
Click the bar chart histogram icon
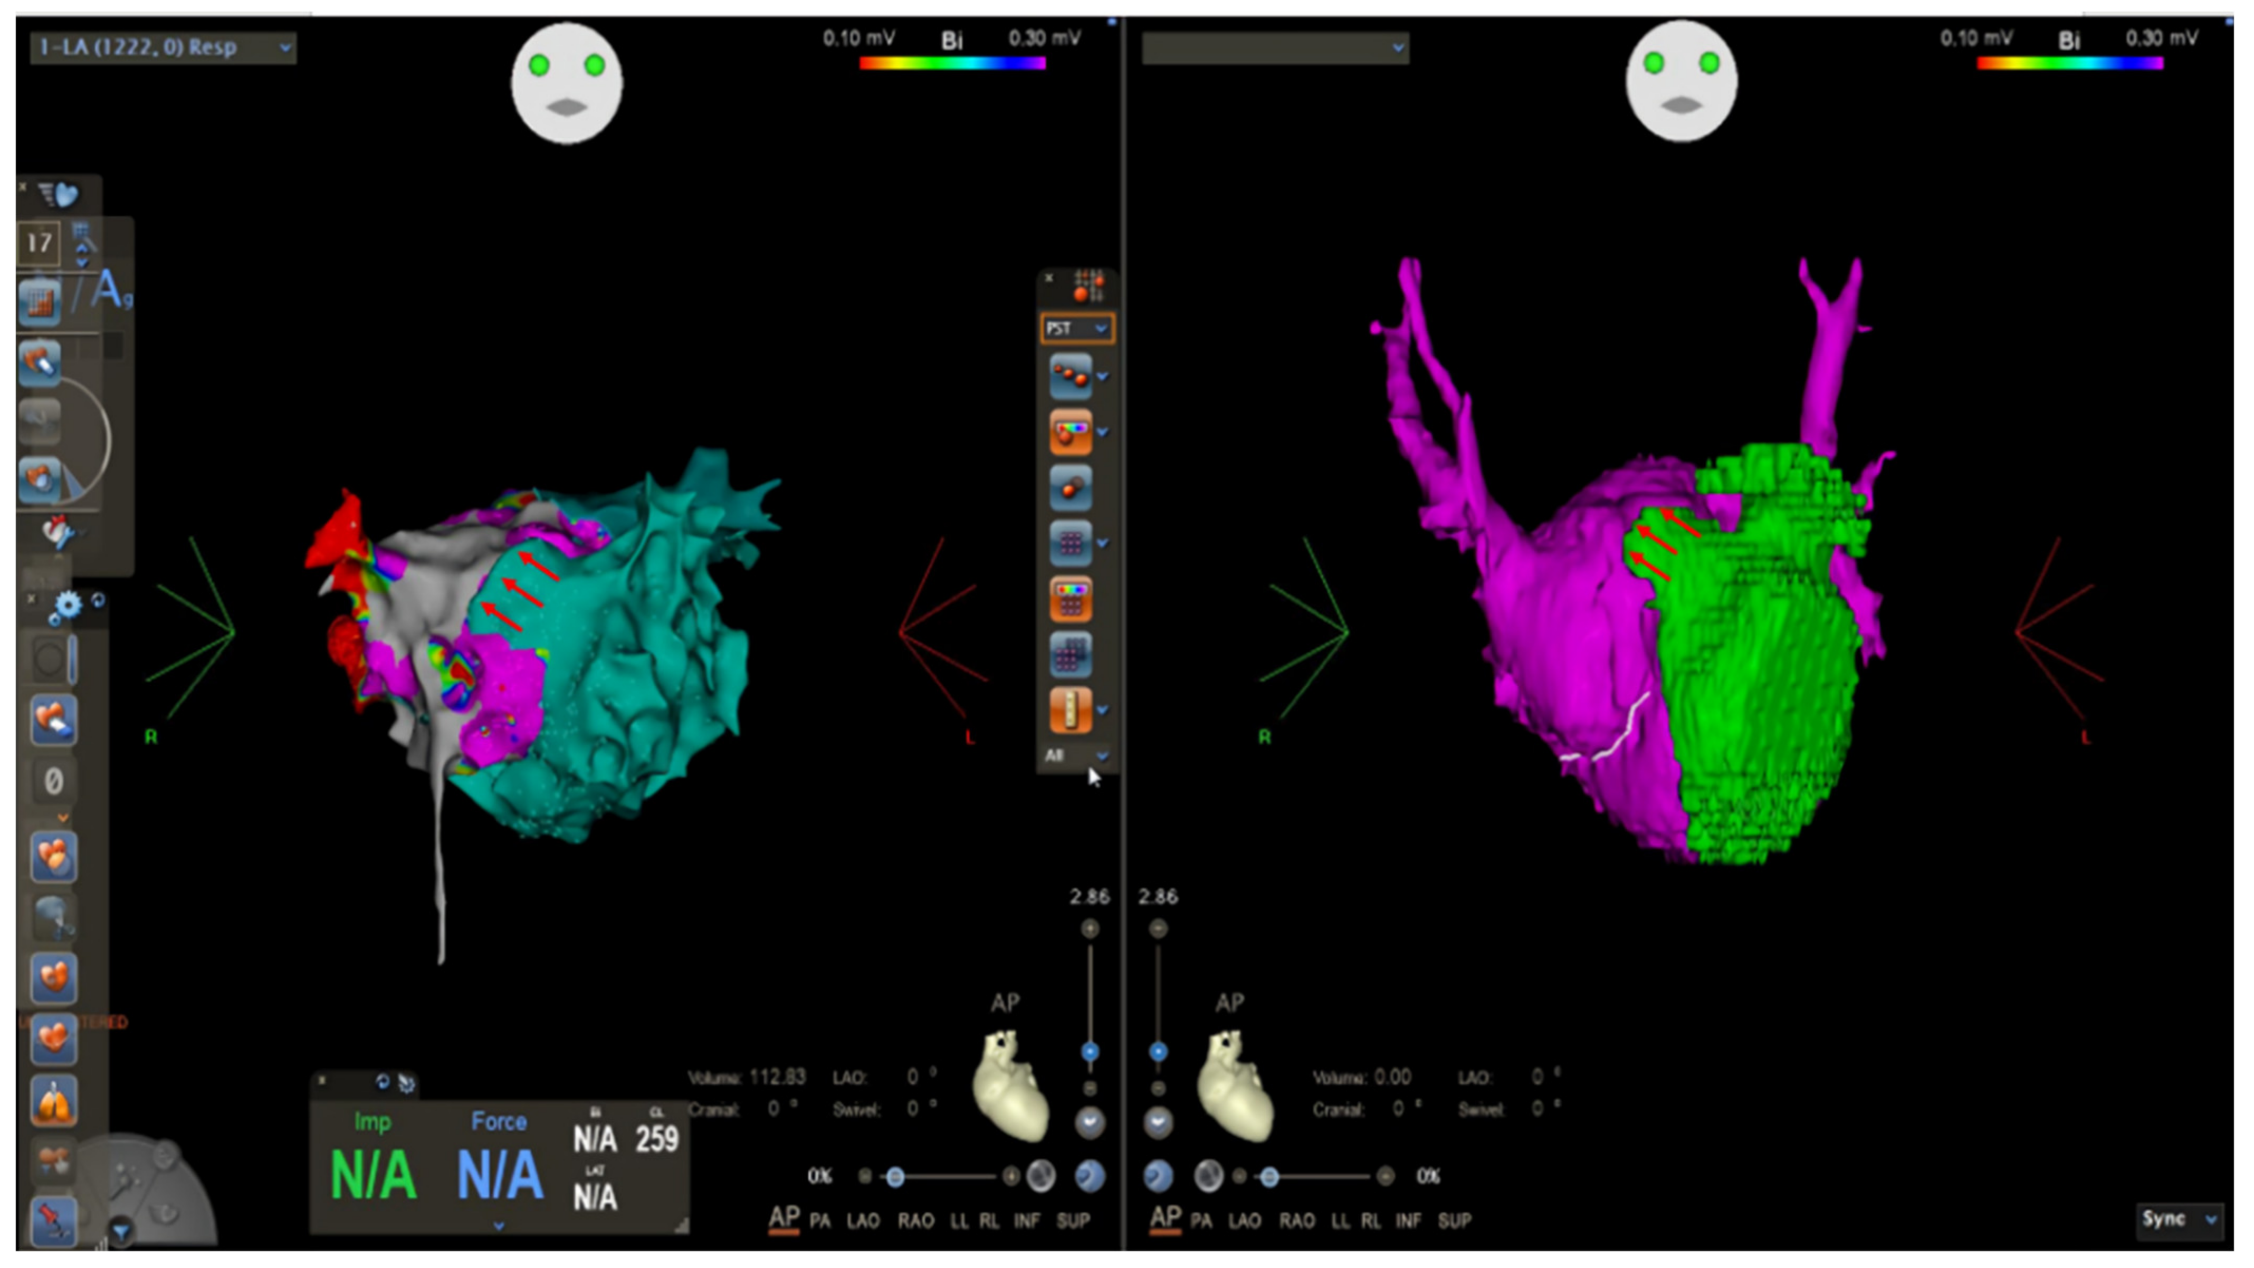pyautogui.click(x=40, y=302)
